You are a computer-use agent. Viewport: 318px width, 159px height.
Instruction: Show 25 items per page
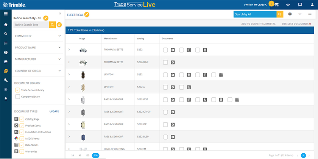(73, 156)
